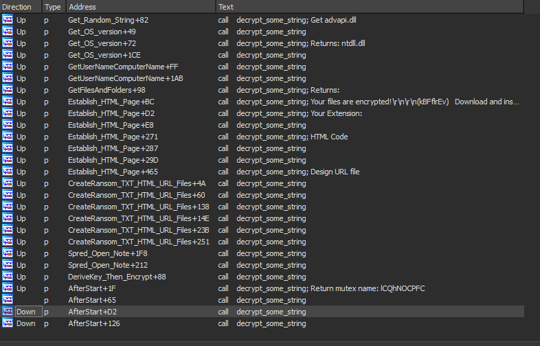Click xref icon for AfterStart+65 row
Image resolution: width=540 pixels, height=346 pixels.
point(8,300)
